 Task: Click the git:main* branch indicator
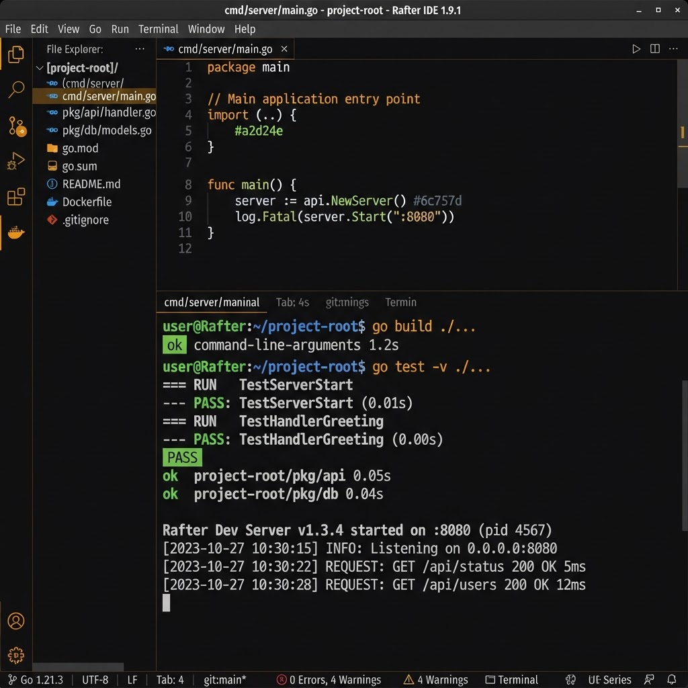point(224,680)
